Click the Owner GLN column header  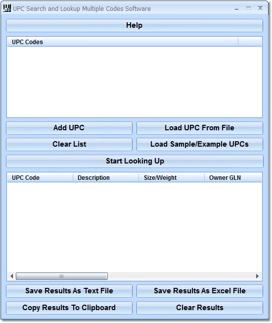(x=233, y=177)
